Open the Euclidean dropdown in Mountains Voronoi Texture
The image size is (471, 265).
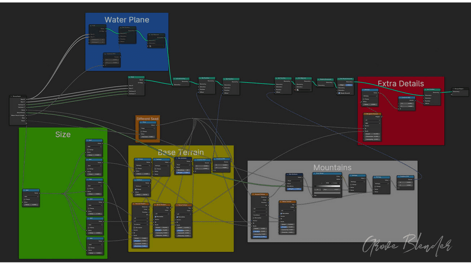point(260,215)
